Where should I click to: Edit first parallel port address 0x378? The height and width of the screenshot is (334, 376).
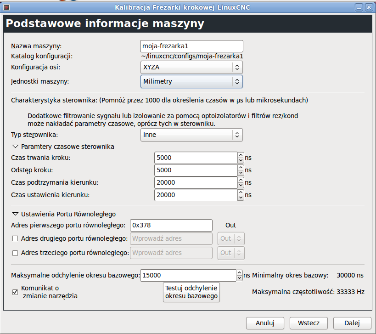[171, 225]
